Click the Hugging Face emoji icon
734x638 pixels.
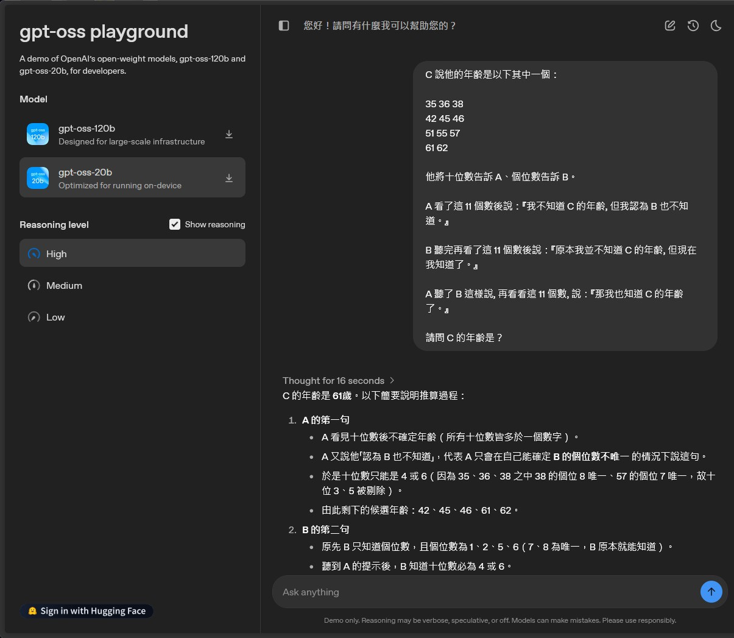pos(33,611)
